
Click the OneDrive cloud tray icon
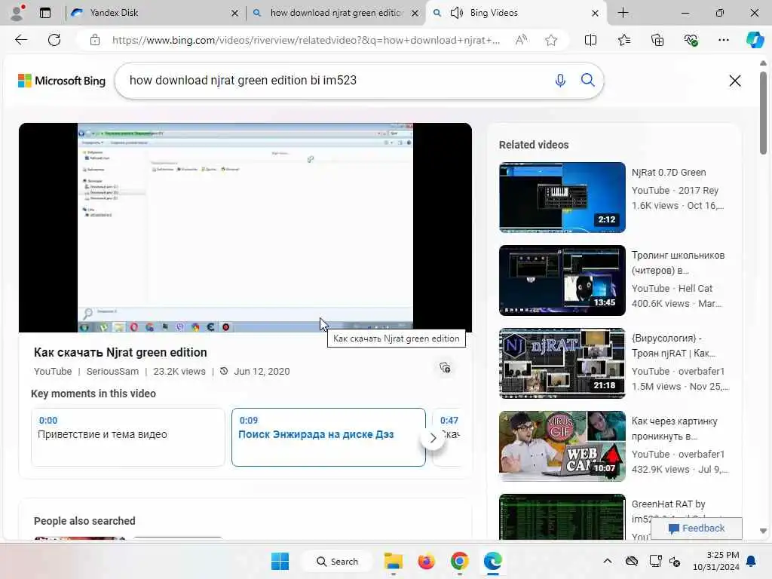coord(632,561)
